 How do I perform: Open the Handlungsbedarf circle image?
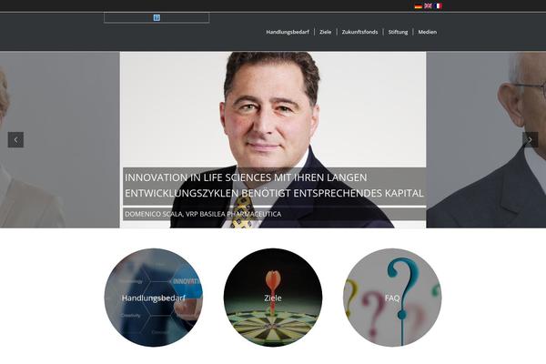154,298
